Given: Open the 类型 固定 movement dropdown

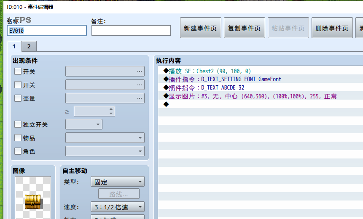Looking at the screenshot, I should 117,182.
